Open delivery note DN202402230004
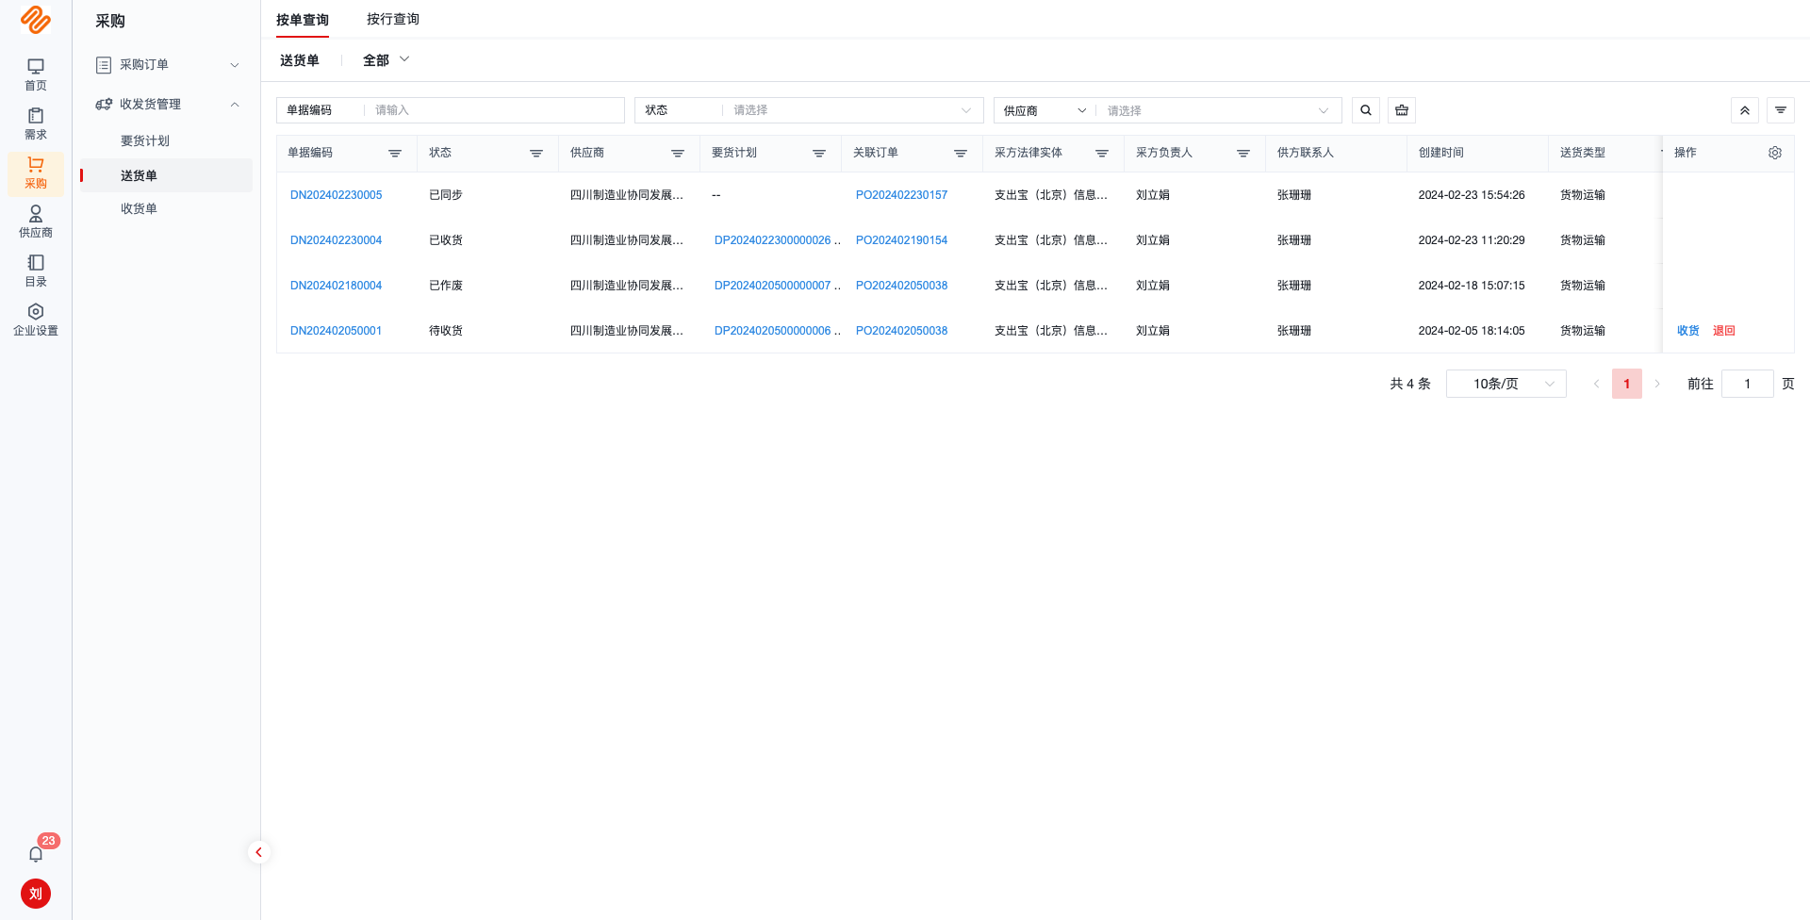1810x920 pixels. point(336,240)
